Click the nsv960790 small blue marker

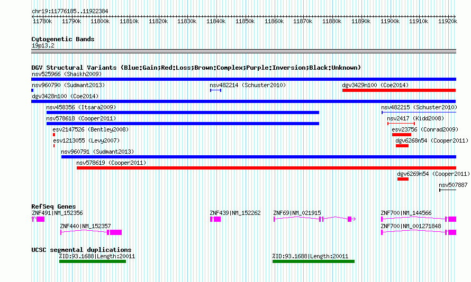click(x=32, y=90)
